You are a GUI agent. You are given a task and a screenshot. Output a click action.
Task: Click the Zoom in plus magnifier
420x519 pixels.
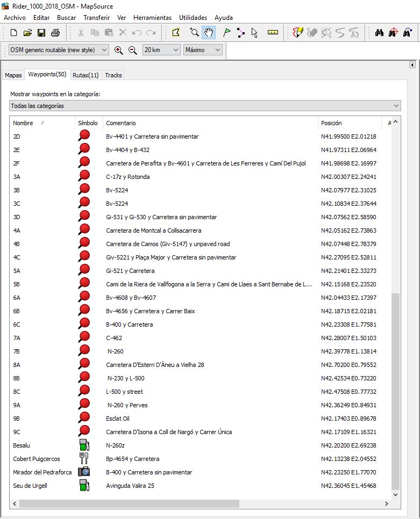pyautogui.click(x=118, y=50)
